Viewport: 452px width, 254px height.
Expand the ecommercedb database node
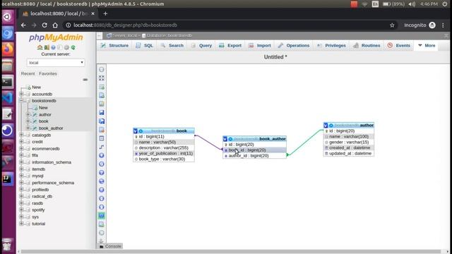pos(21,149)
